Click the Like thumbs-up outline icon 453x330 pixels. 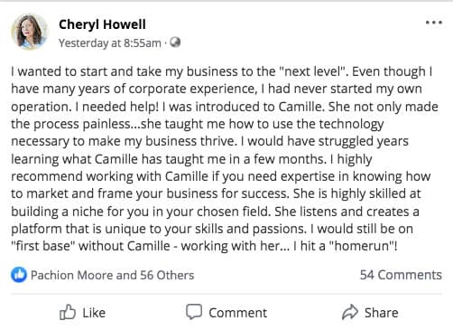point(68,312)
